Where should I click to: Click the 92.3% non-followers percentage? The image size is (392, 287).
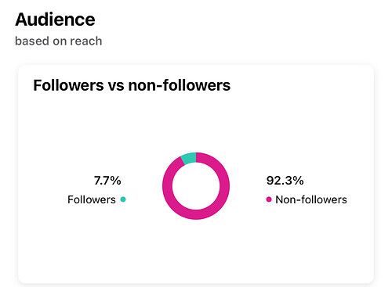coord(285,181)
